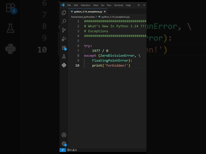Open the Help menu

point(128,5)
